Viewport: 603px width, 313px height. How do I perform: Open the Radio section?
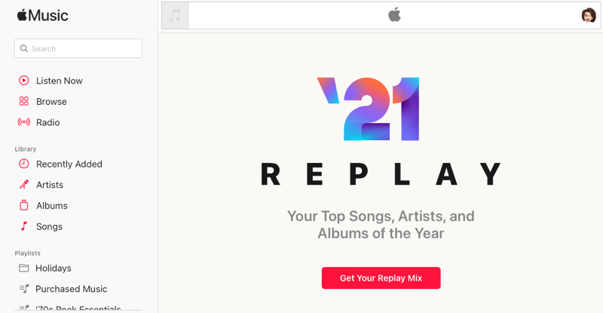(x=48, y=122)
